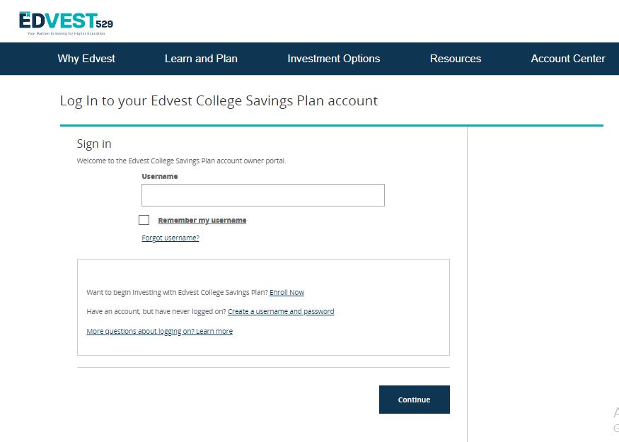Follow the Forgot username? link

point(170,238)
